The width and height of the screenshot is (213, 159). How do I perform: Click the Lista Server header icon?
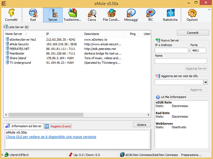coord(6,27)
